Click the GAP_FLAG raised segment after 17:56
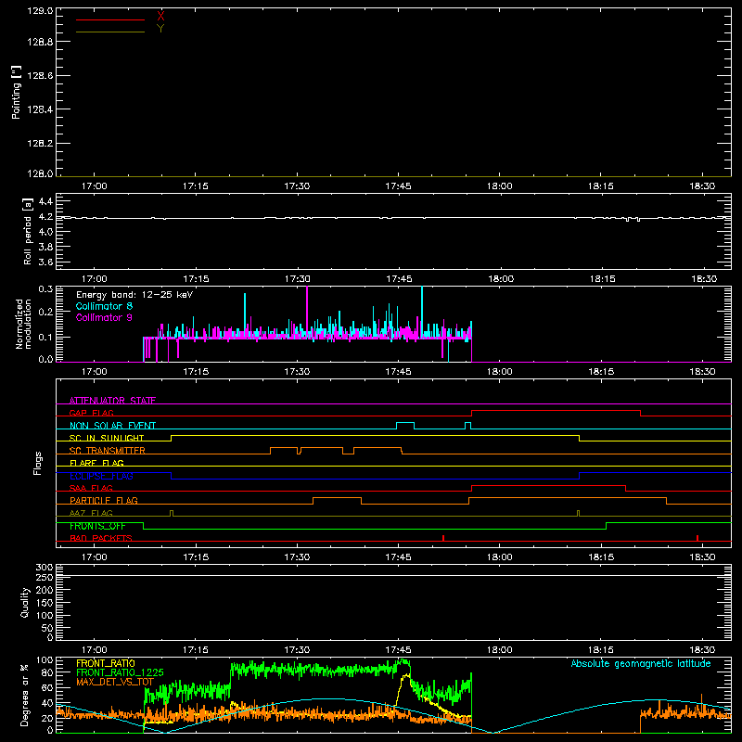This screenshot has height=742, width=742. pos(556,411)
